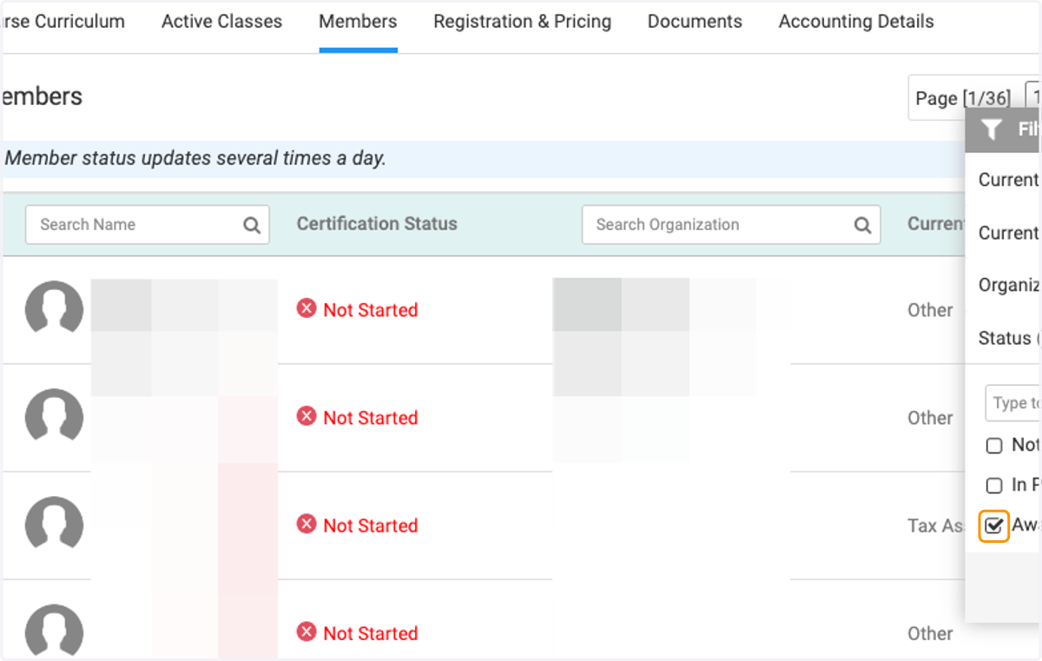Expand the Status filter section
The image size is (1042, 661).
coord(1009,338)
